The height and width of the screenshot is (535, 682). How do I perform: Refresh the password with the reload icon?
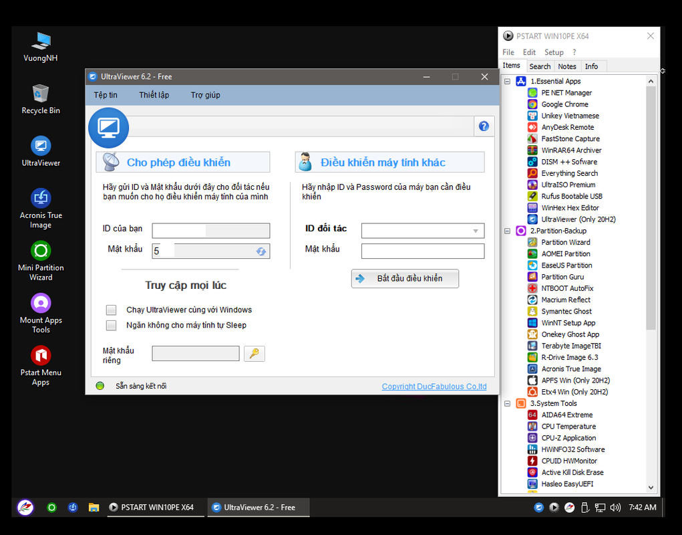tap(261, 251)
